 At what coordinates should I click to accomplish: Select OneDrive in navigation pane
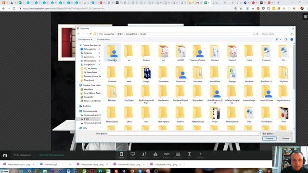[x=87, y=106]
